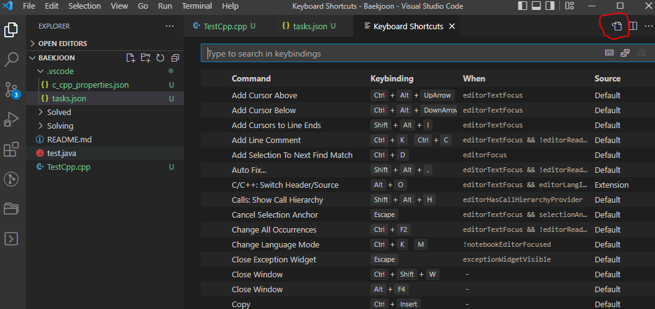The height and width of the screenshot is (309, 655).
Task: Click the When column header
Action: pyautogui.click(x=474, y=78)
